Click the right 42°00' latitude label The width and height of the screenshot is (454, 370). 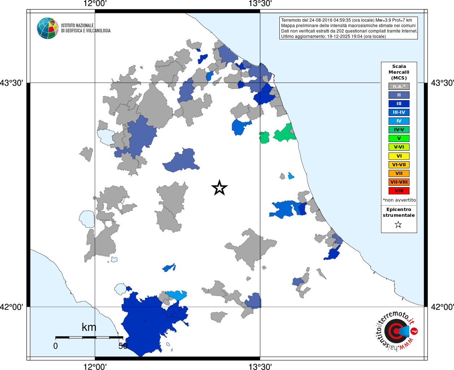coord(442,307)
